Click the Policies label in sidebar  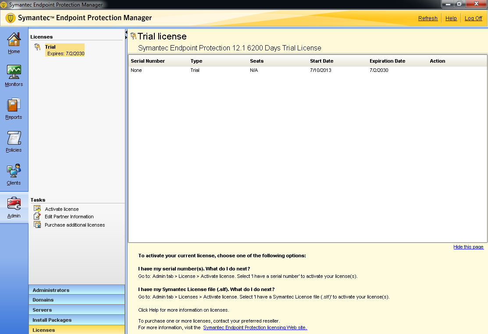click(14, 150)
